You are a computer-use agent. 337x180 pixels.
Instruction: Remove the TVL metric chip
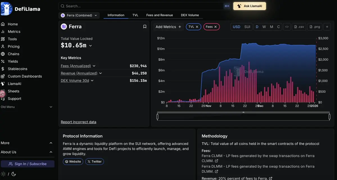point(197,27)
